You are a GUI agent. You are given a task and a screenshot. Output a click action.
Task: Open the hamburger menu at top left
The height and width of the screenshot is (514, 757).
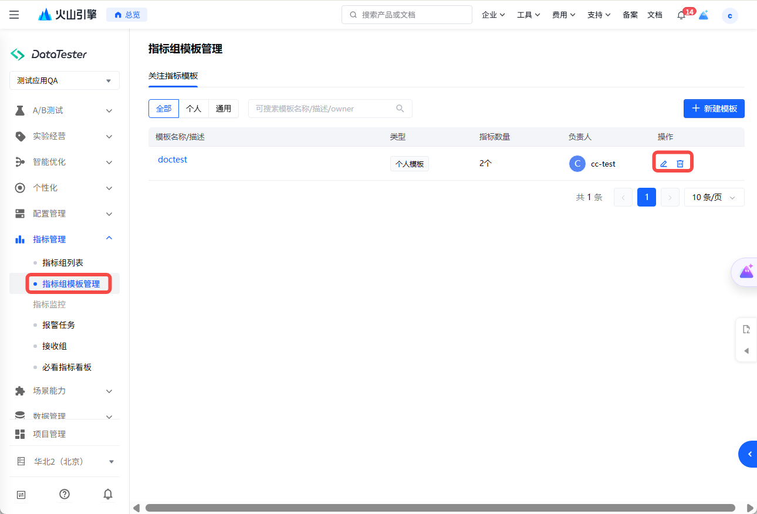(x=14, y=15)
